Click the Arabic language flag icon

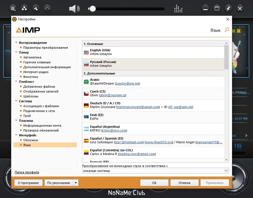click(86, 82)
